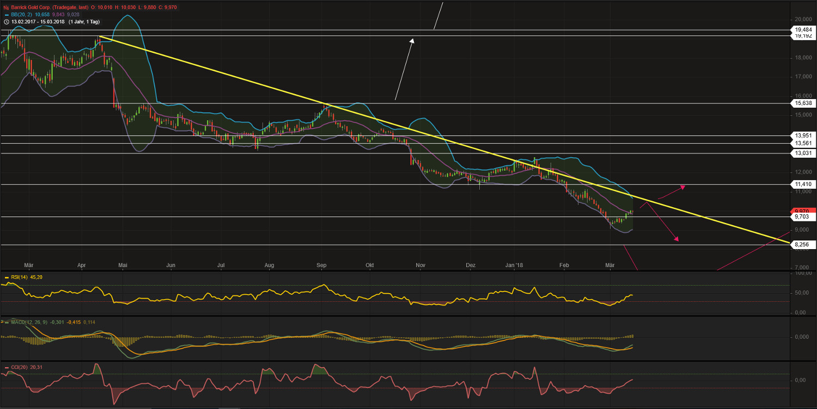Click the candlestick chart type icon
This screenshot has width=817, height=409.
(6, 7)
